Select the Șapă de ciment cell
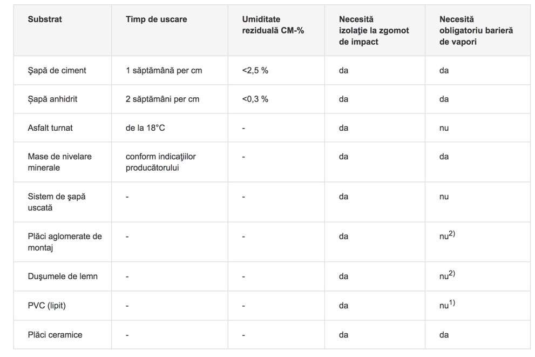Viewport: 535px width, 357px height. (57, 71)
